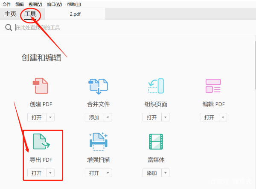Click the tool search input field

click(127, 27)
